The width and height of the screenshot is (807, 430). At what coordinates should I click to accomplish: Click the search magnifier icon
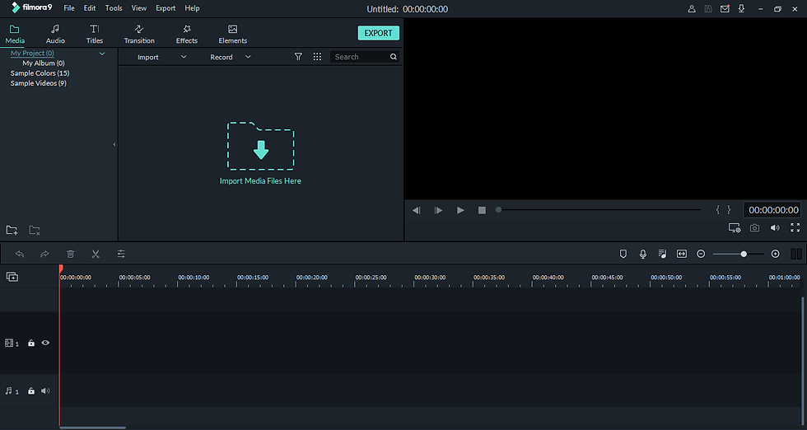(x=394, y=57)
